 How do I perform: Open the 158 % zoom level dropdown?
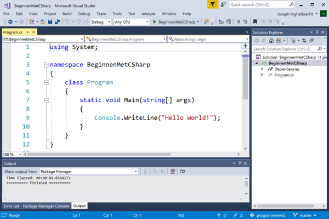tap(12, 154)
